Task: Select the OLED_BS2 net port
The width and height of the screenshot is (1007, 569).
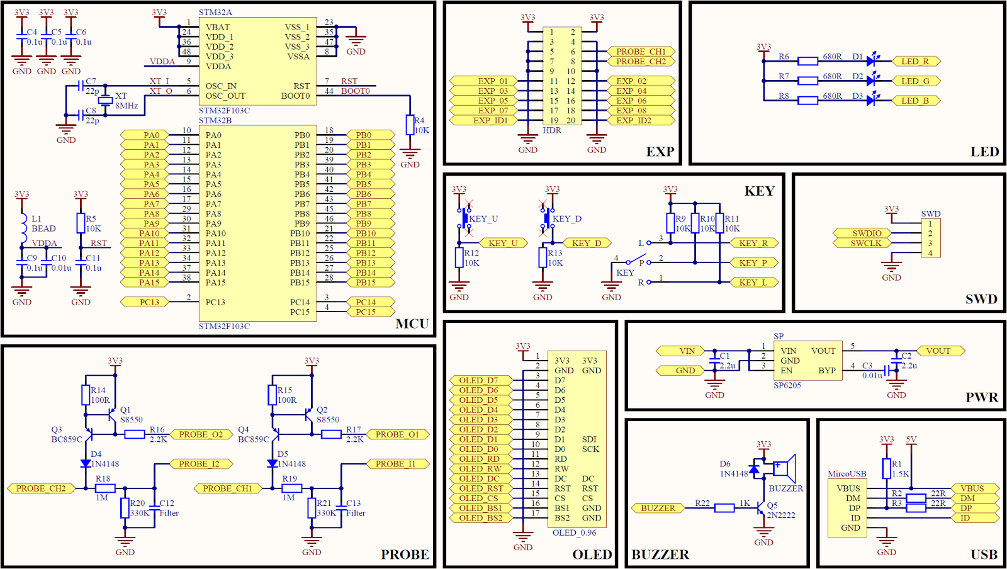Action: tap(481, 517)
